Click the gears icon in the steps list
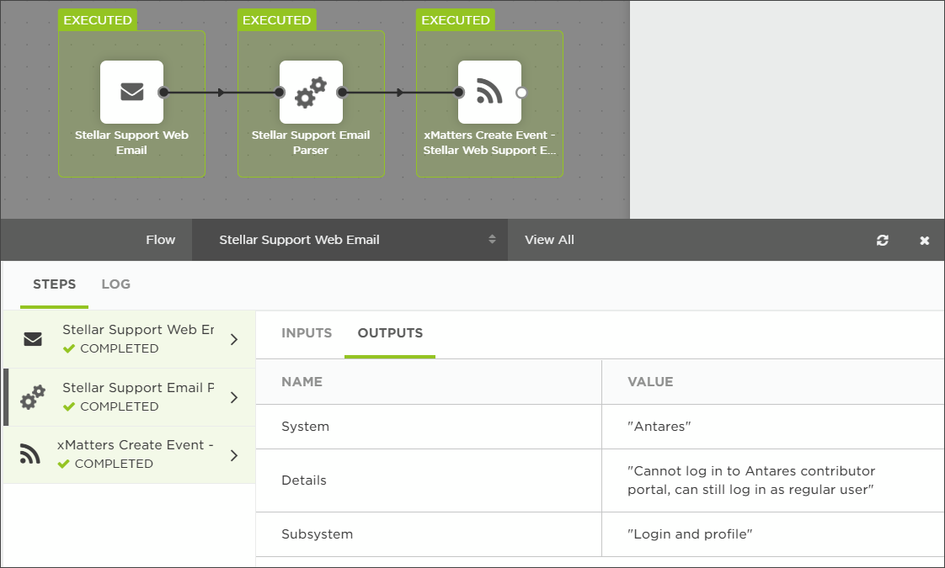 pyautogui.click(x=33, y=397)
